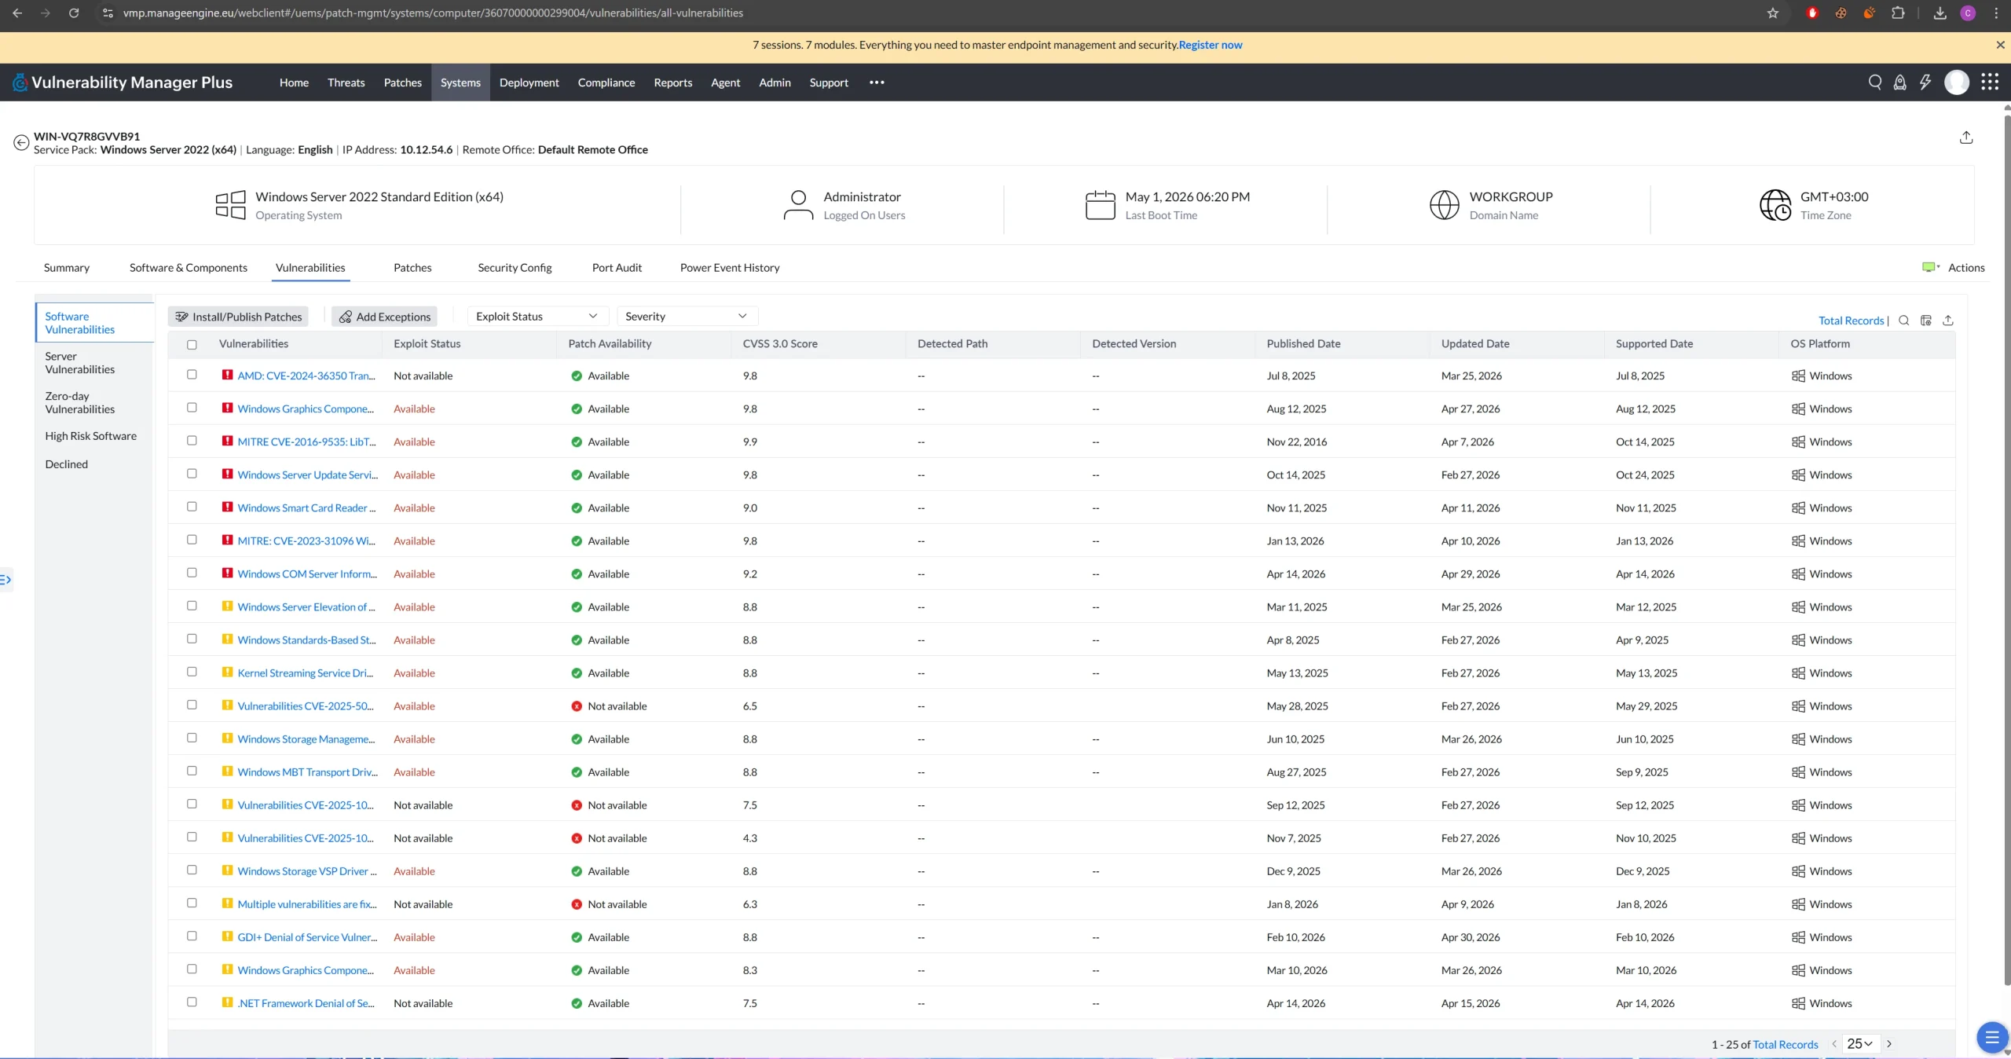2011x1059 pixels.
Task: Click the previous page arrow in pagination
Action: tap(1834, 1044)
